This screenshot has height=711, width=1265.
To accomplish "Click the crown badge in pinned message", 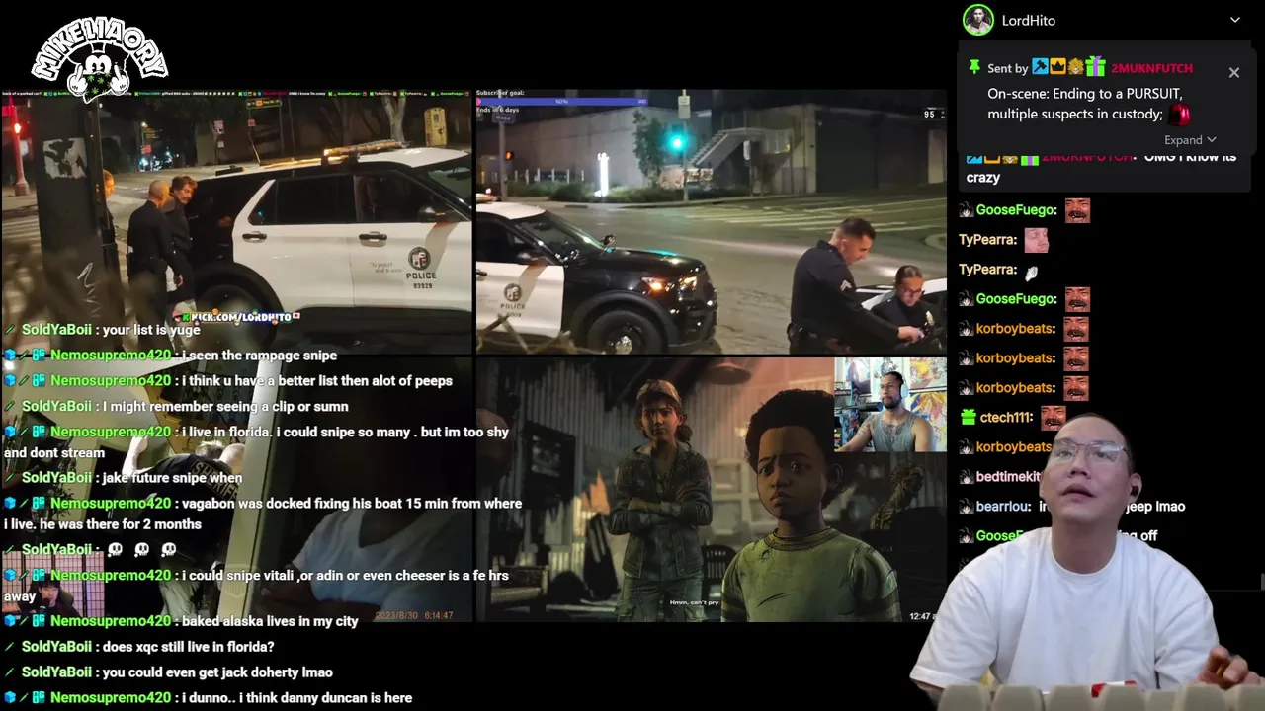I will (x=1057, y=67).
